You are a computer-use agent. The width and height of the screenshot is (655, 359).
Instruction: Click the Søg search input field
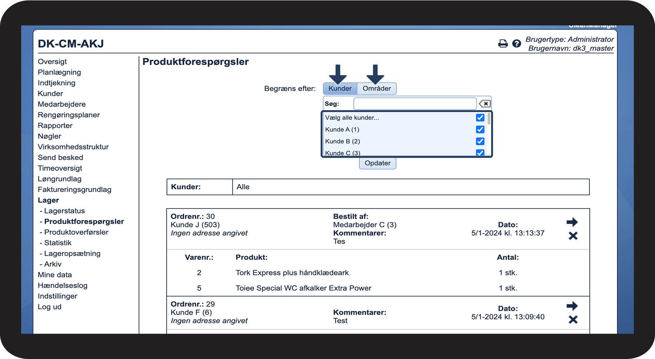click(x=415, y=104)
